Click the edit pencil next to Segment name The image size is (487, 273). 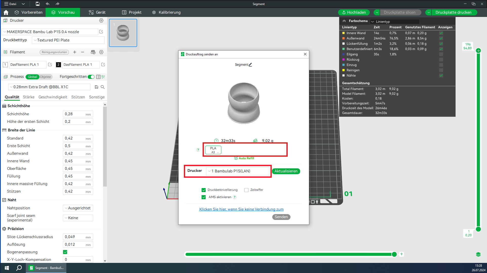pos(250,65)
